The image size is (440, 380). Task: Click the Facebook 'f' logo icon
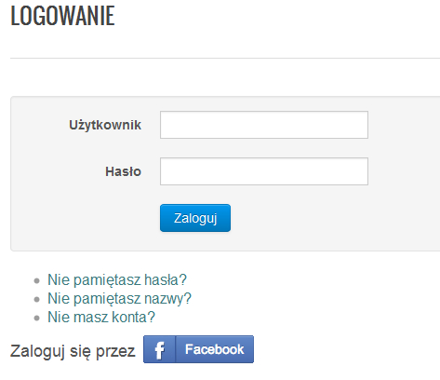tap(159, 349)
